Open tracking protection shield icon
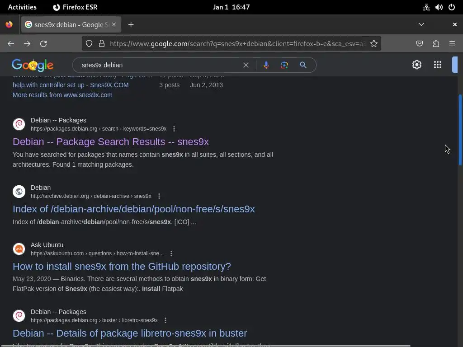 [89, 44]
